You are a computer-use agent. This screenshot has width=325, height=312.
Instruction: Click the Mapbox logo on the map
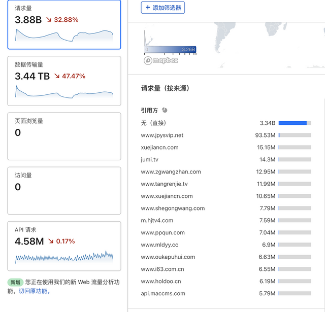coord(161,60)
